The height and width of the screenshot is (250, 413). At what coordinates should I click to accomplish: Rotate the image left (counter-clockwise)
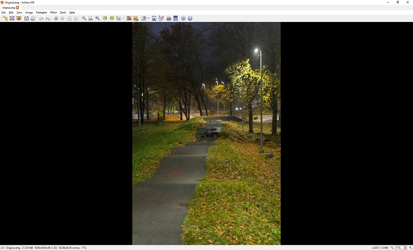coord(105,18)
